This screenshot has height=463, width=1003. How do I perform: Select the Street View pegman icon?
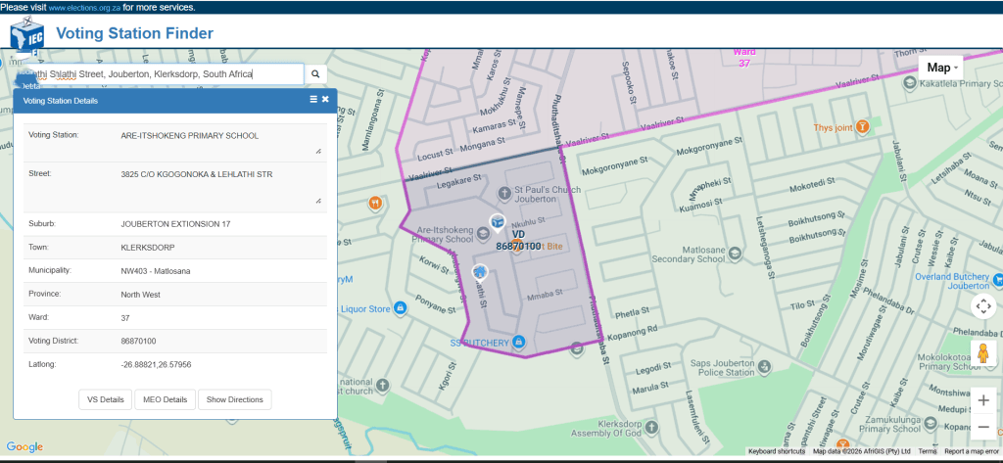coord(982,353)
